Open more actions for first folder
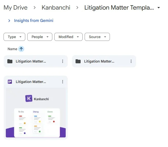Image resolution: width=168 pixels, height=147 pixels. coord(63,61)
